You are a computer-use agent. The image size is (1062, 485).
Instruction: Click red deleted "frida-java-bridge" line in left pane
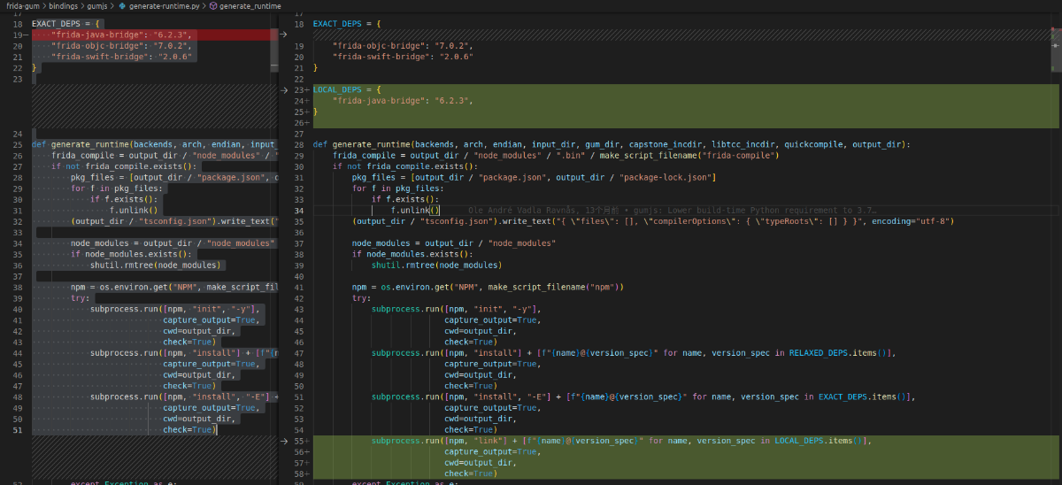tap(154, 35)
